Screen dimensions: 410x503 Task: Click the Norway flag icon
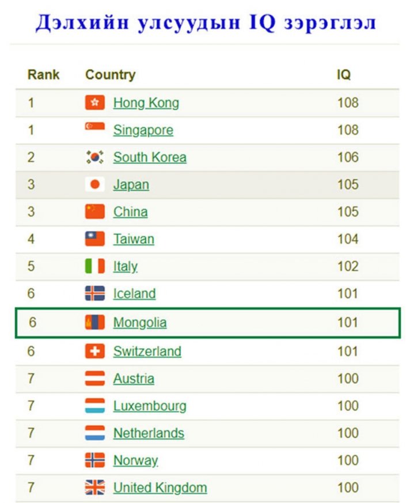(95, 460)
